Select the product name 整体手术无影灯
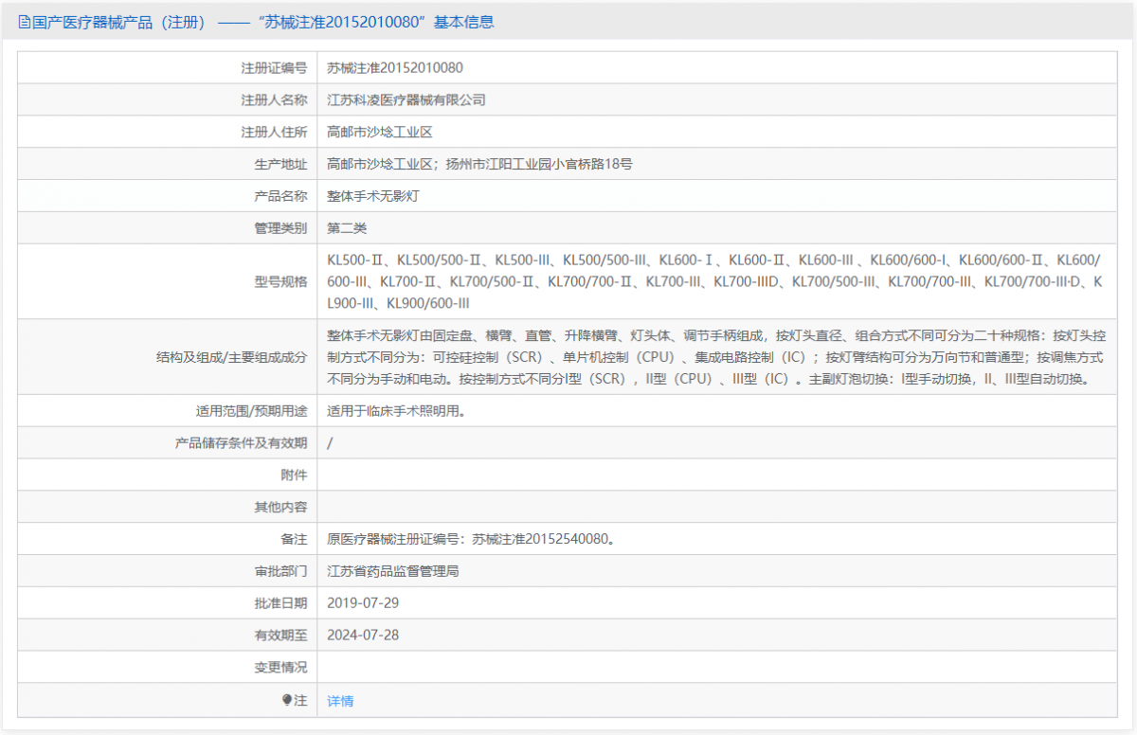 [373, 196]
